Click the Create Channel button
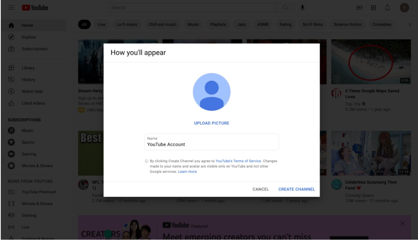This screenshot has height=242, width=418. pyautogui.click(x=296, y=189)
